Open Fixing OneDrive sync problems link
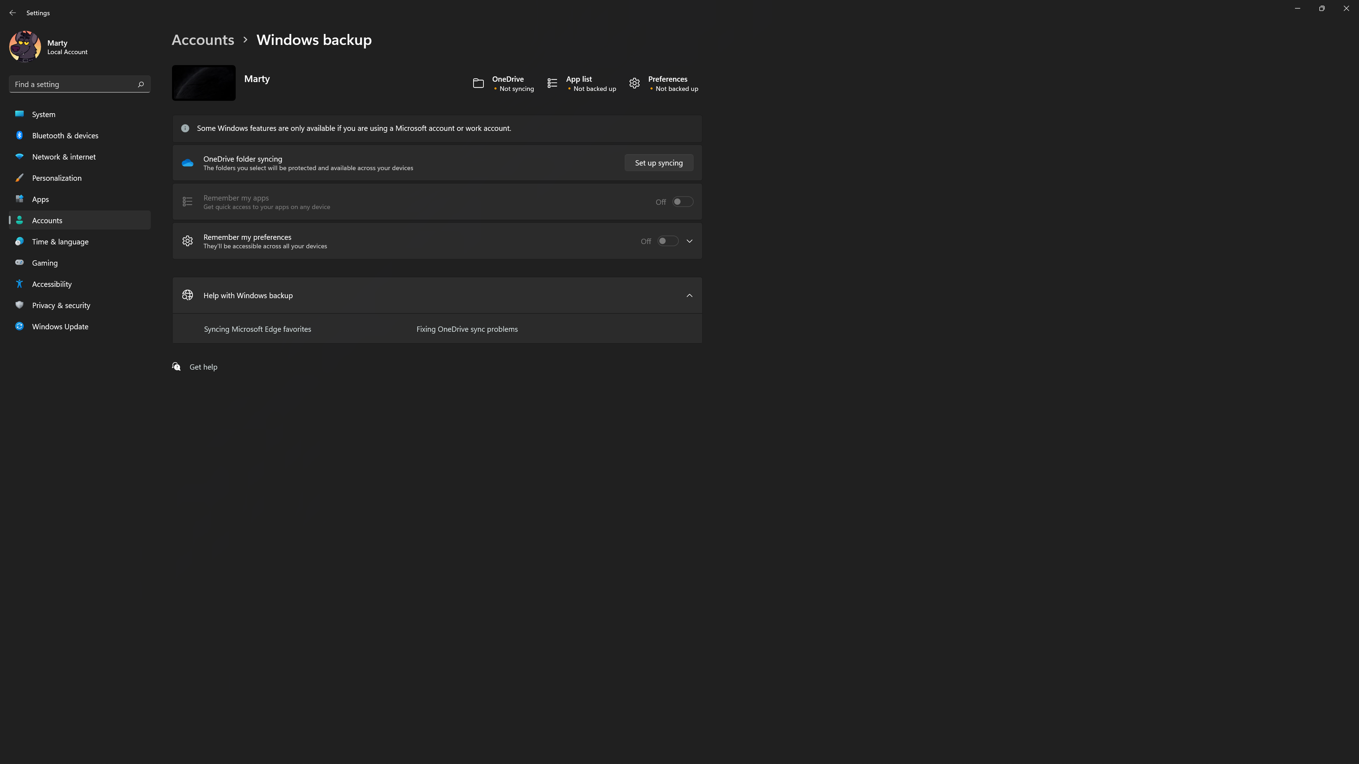1359x764 pixels. 467,329
